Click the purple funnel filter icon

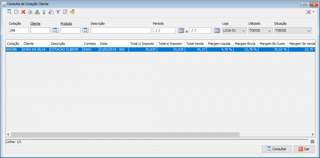pyautogui.click(x=58, y=12)
